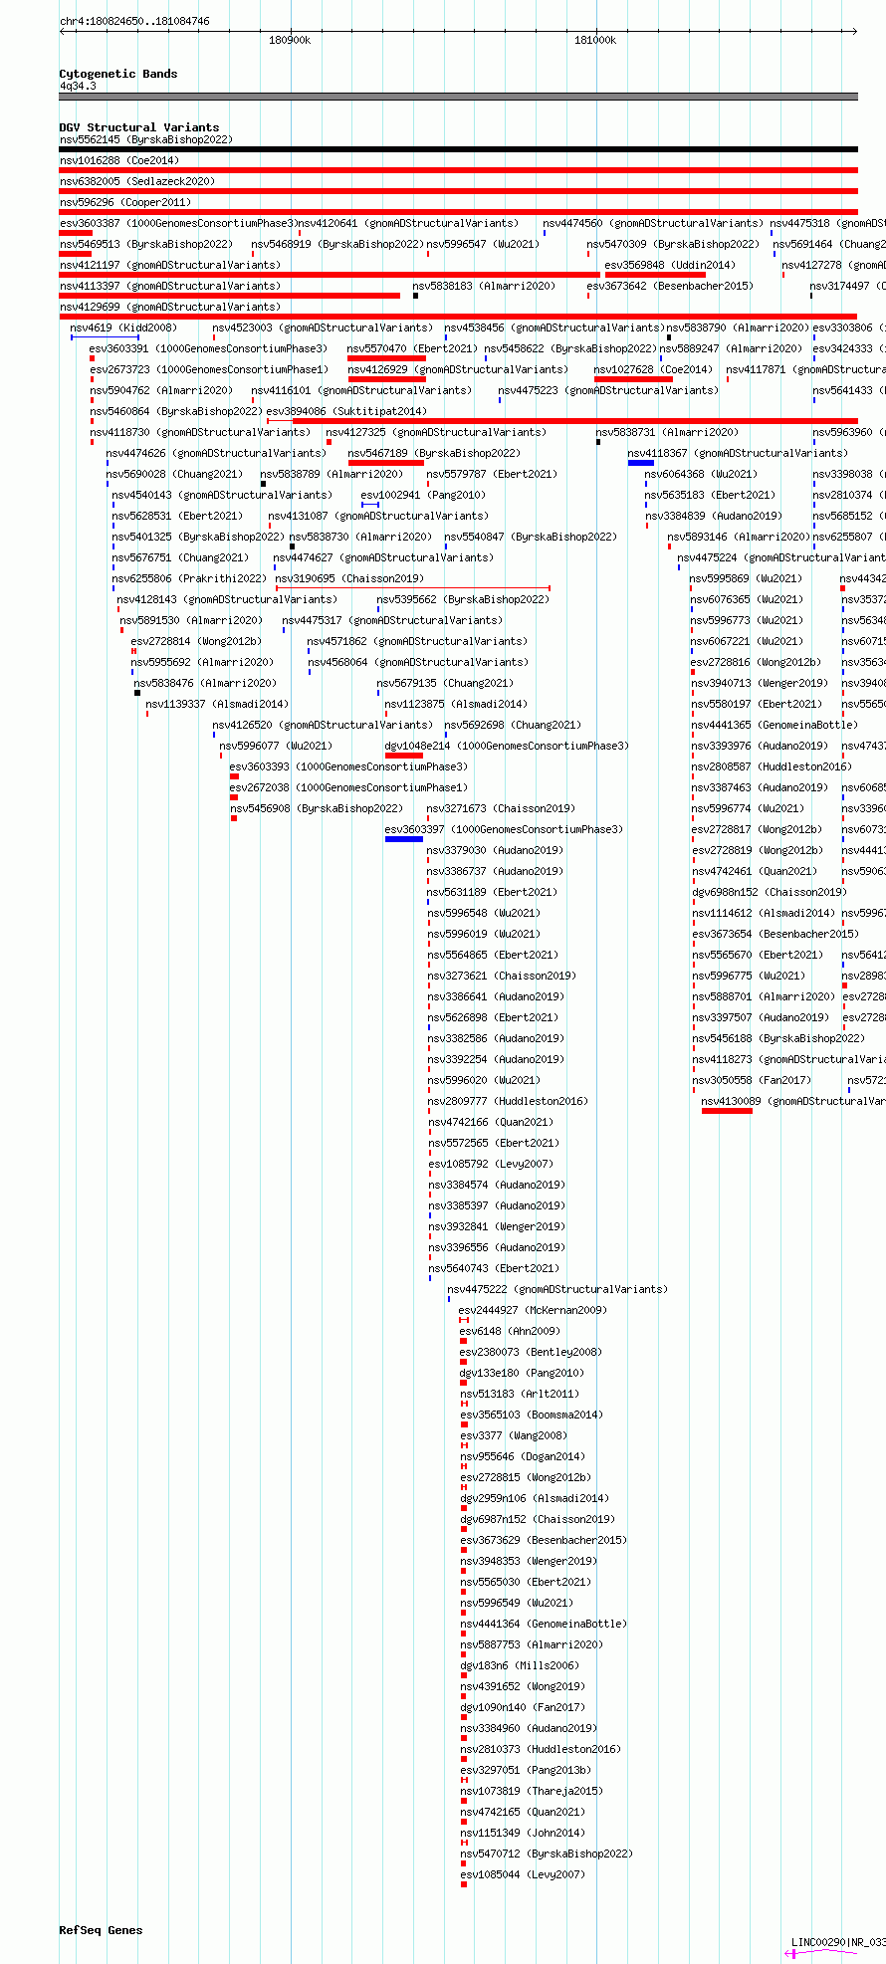This screenshot has width=886, height=1964.
Task: Click the esv2444927 (McKernan2009) label
Action: [533, 1310]
